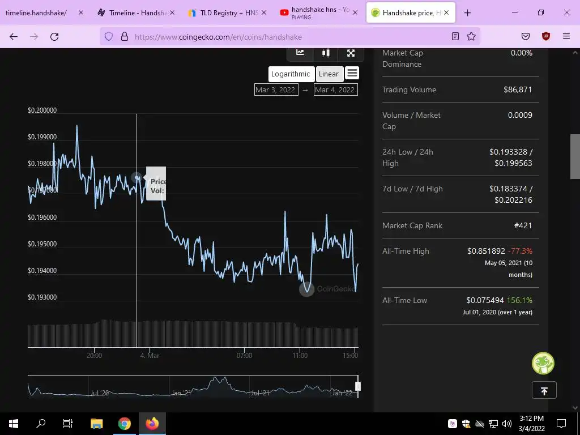Viewport: 580px width, 435px height.
Task: Save page to Pocket
Action: [526, 36]
